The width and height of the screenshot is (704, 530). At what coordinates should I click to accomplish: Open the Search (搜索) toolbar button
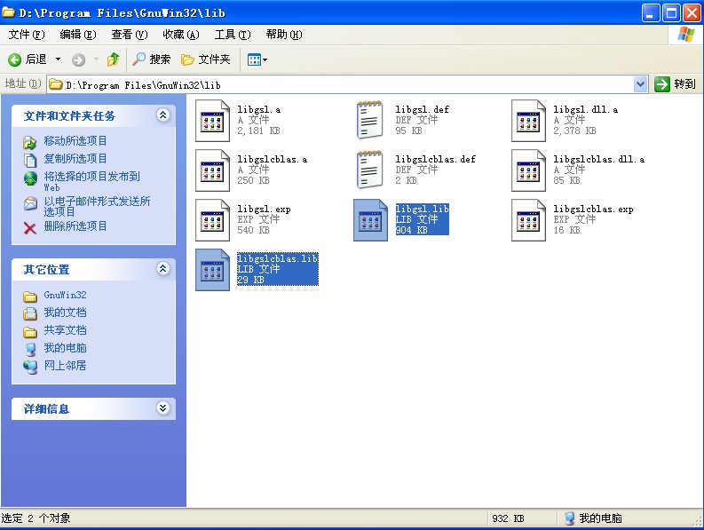tap(151, 59)
